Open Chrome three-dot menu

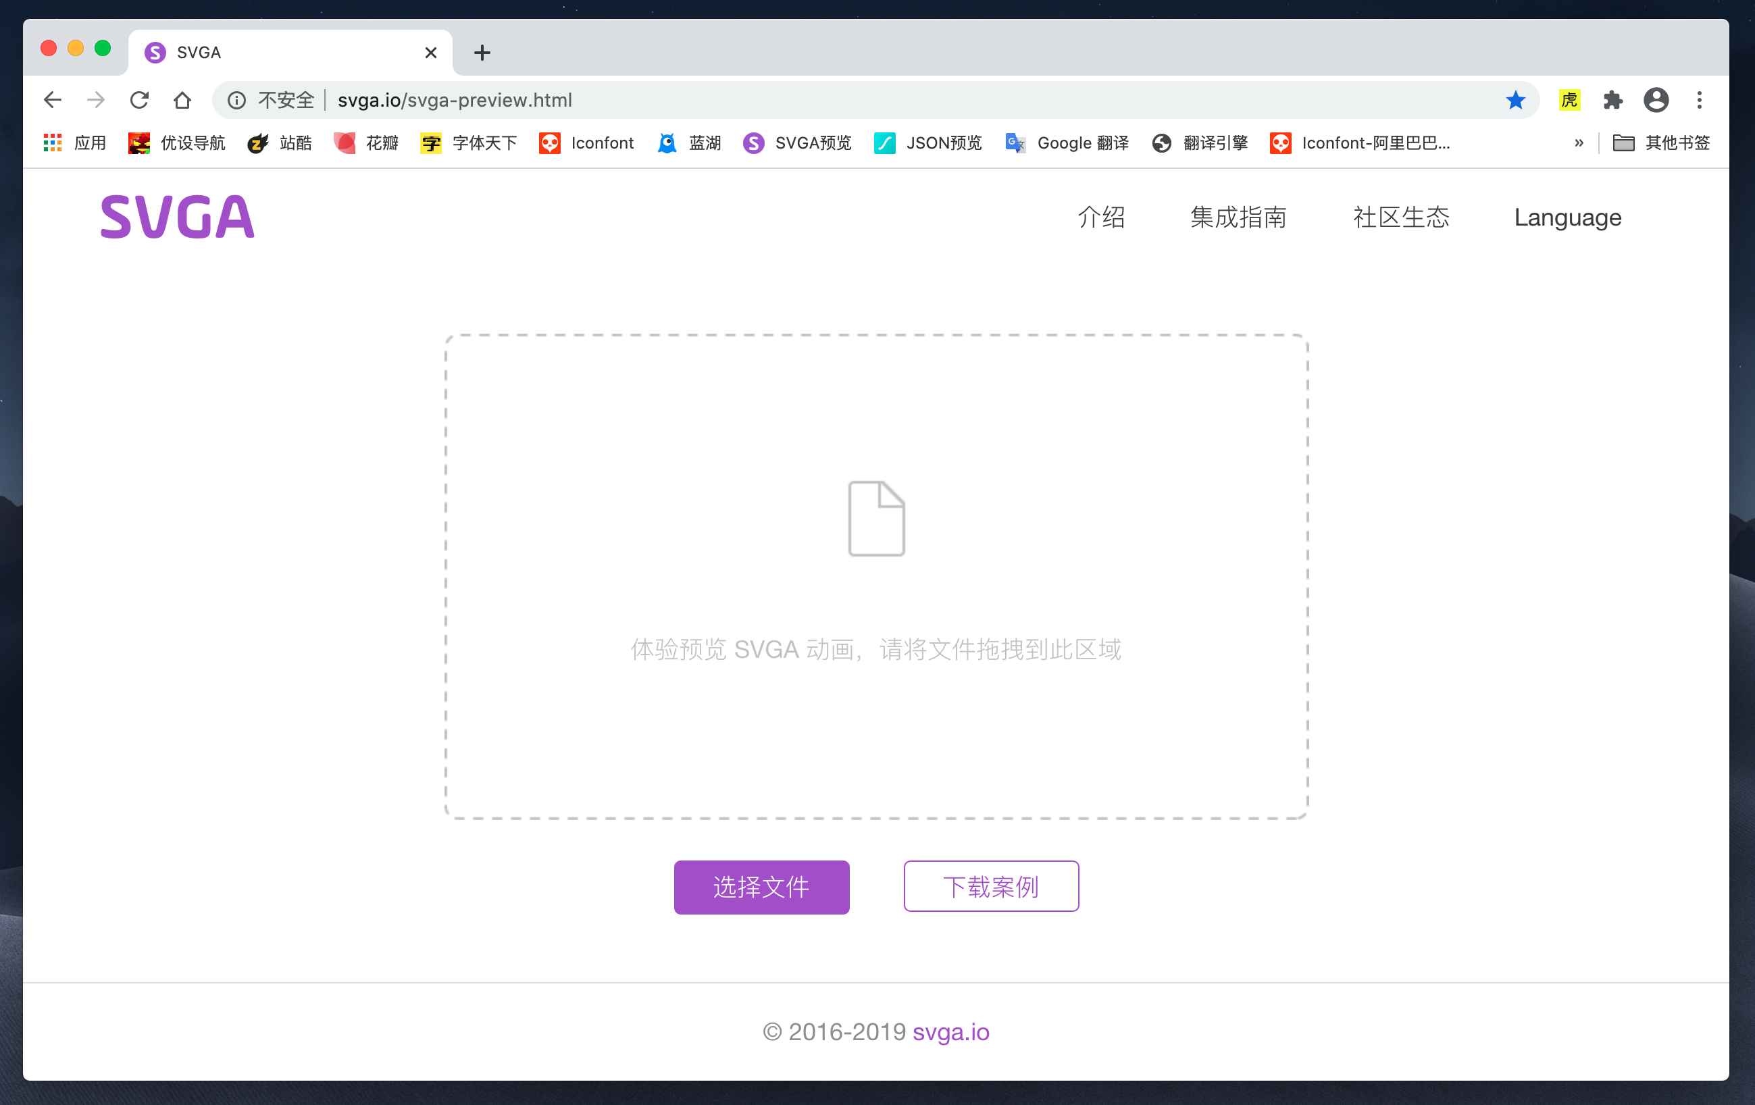[x=1699, y=100]
